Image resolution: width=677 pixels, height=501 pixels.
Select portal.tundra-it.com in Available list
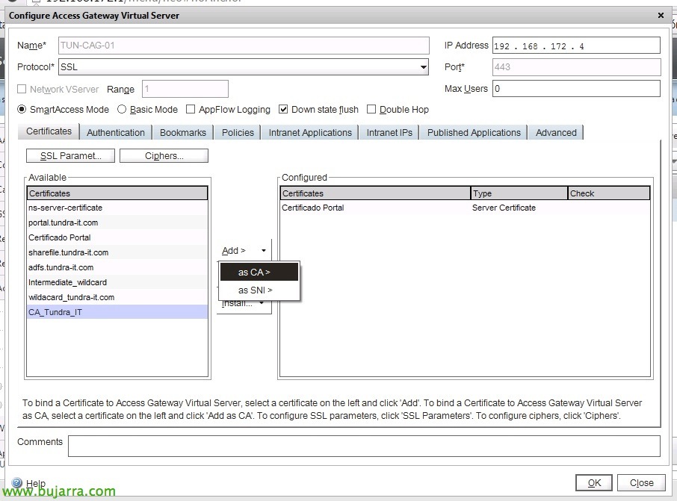tap(117, 223)
